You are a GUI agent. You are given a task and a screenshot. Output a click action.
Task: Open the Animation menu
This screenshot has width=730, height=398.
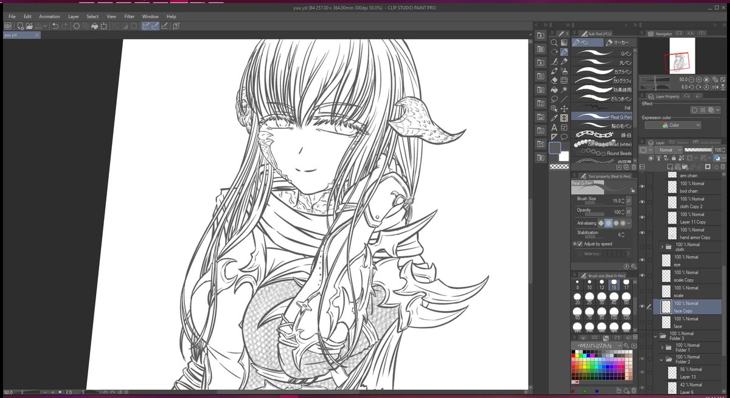(49, 16)
